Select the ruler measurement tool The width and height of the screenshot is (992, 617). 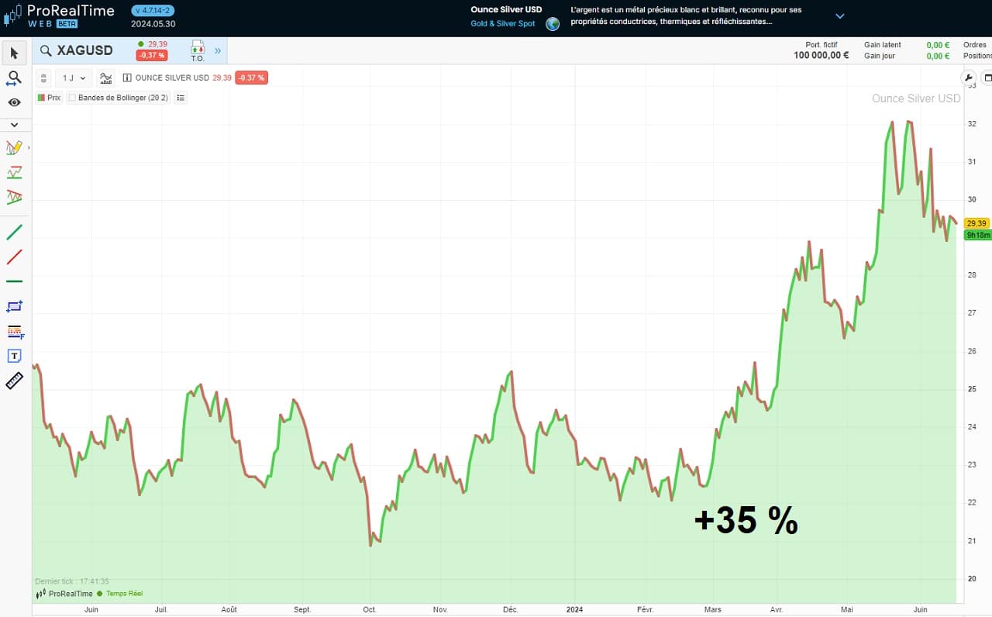tap(14, 381)
